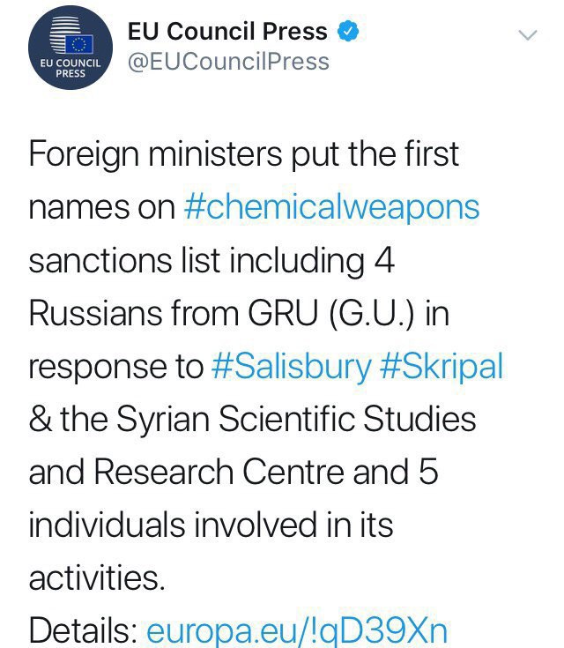Open the EU Council Press display name
Screen dimensions: 564x648
(x=227, y=32)
